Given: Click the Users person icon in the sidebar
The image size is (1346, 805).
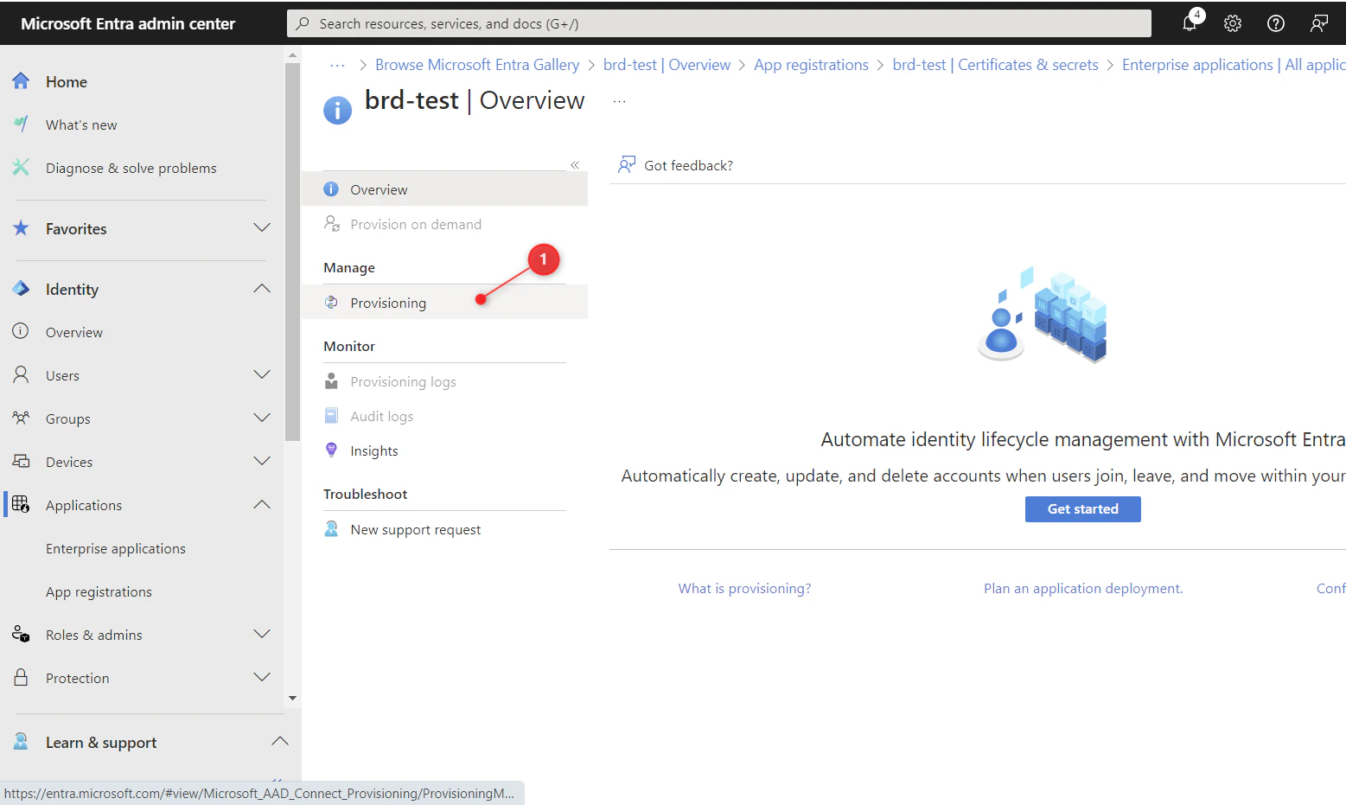Looking at the screenshot, I should point(21,375).
